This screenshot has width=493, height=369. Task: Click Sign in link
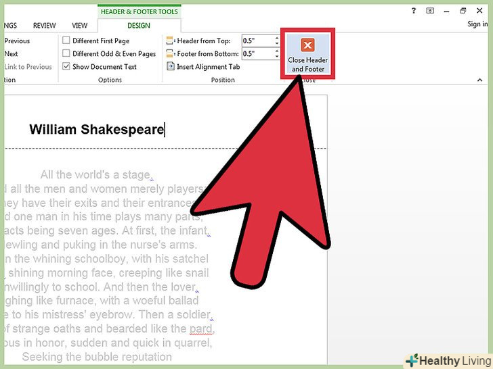(477, 24)
